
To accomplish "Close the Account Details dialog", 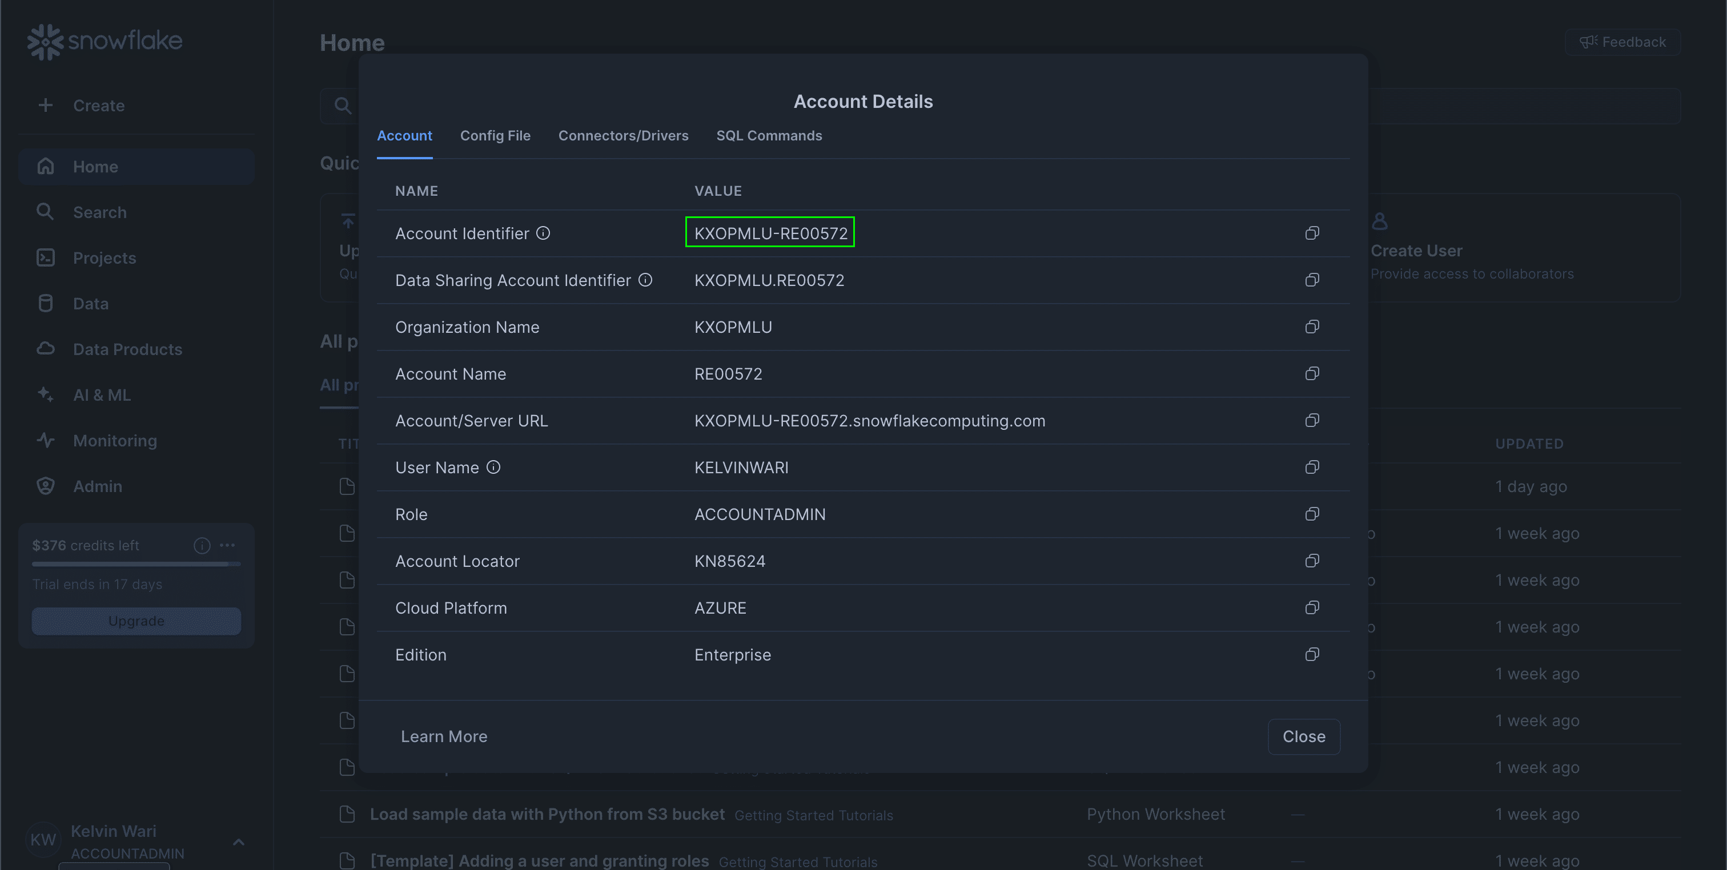I will (1303, 736).
